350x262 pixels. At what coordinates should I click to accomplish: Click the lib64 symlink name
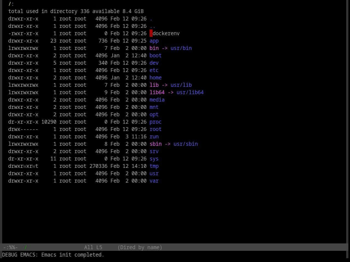[x=157, y=92]
